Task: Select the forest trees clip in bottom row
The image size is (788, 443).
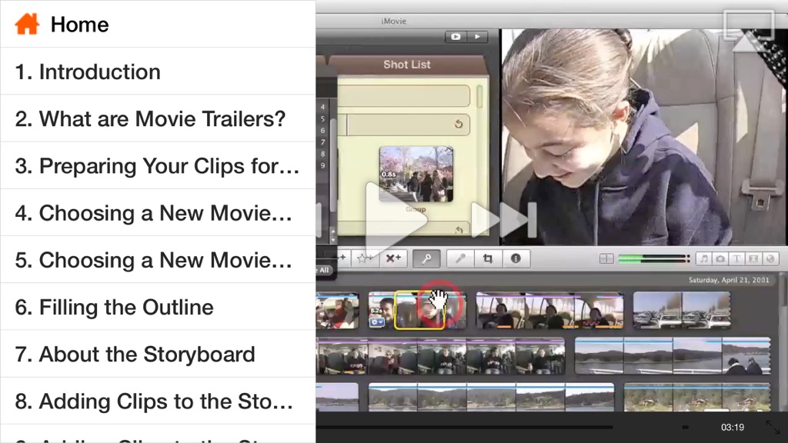Action: (x=697, y=398)
